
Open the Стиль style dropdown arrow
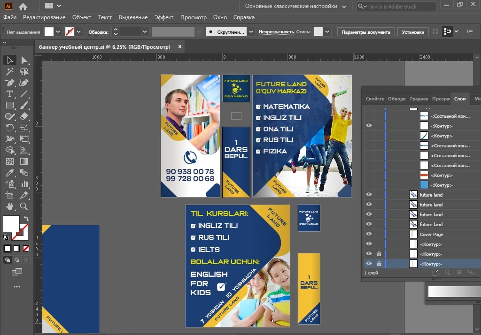click(327, 31)
